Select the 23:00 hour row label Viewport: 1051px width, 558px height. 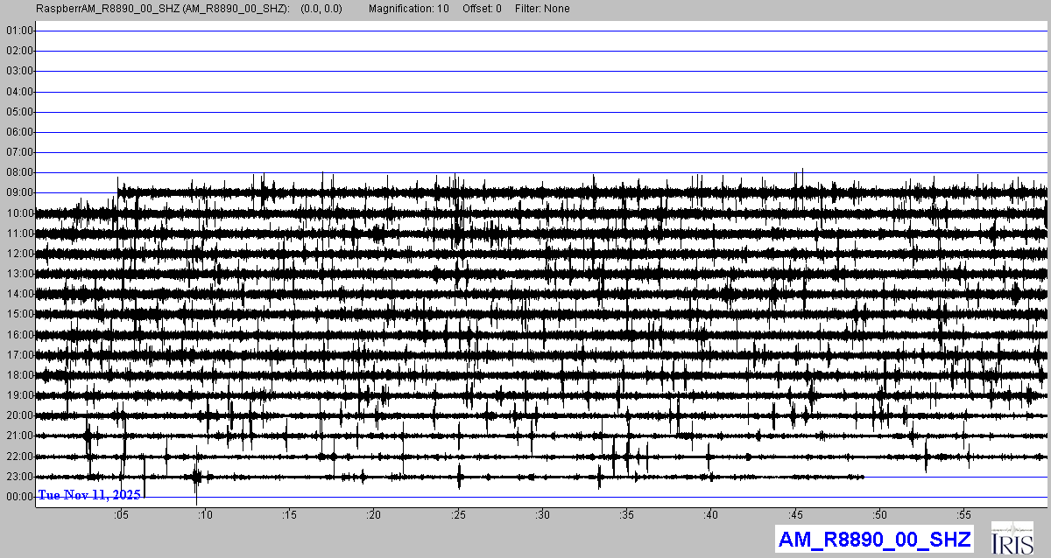click(19, 477)
